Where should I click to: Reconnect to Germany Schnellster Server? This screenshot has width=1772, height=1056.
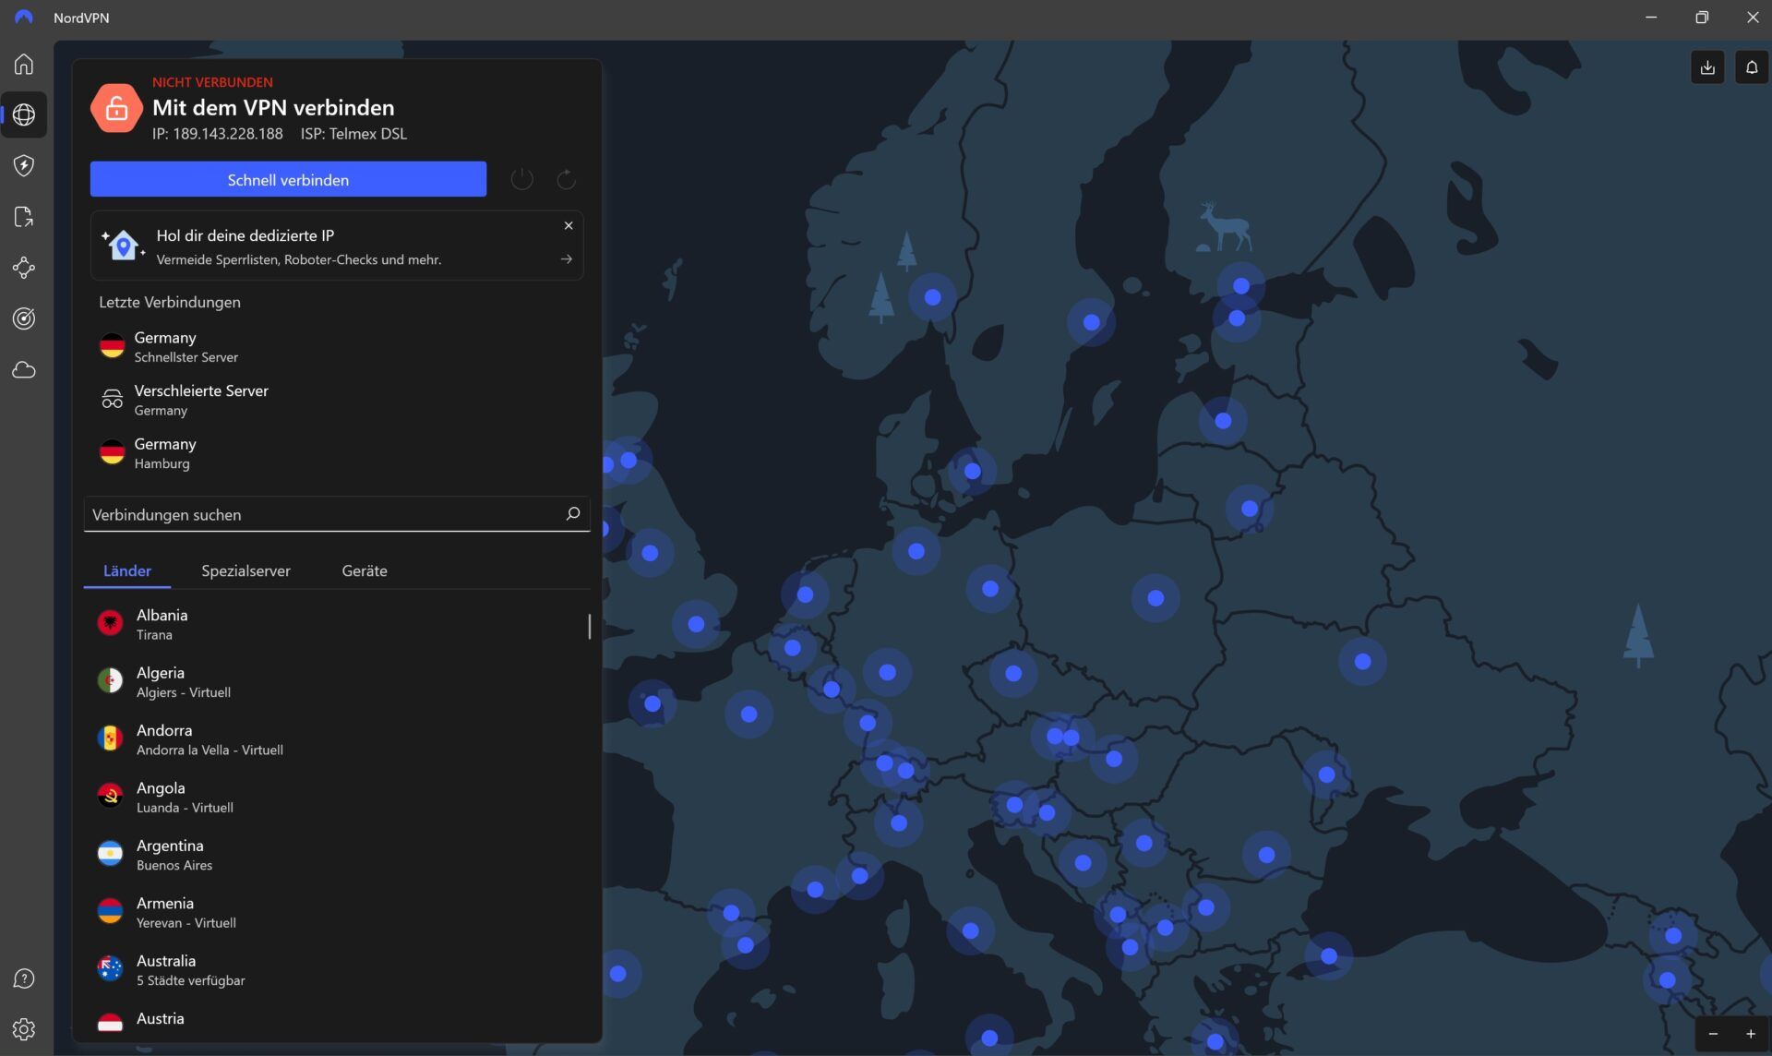coord(337,346)
